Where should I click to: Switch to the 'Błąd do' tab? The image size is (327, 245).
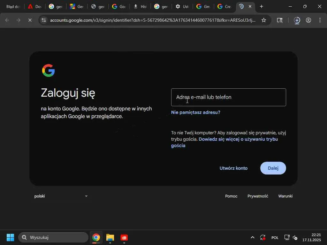[13, 6]
